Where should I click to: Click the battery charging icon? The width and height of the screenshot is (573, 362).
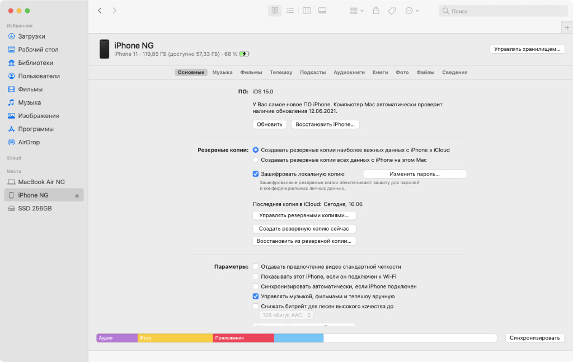(x=245, y=54)
